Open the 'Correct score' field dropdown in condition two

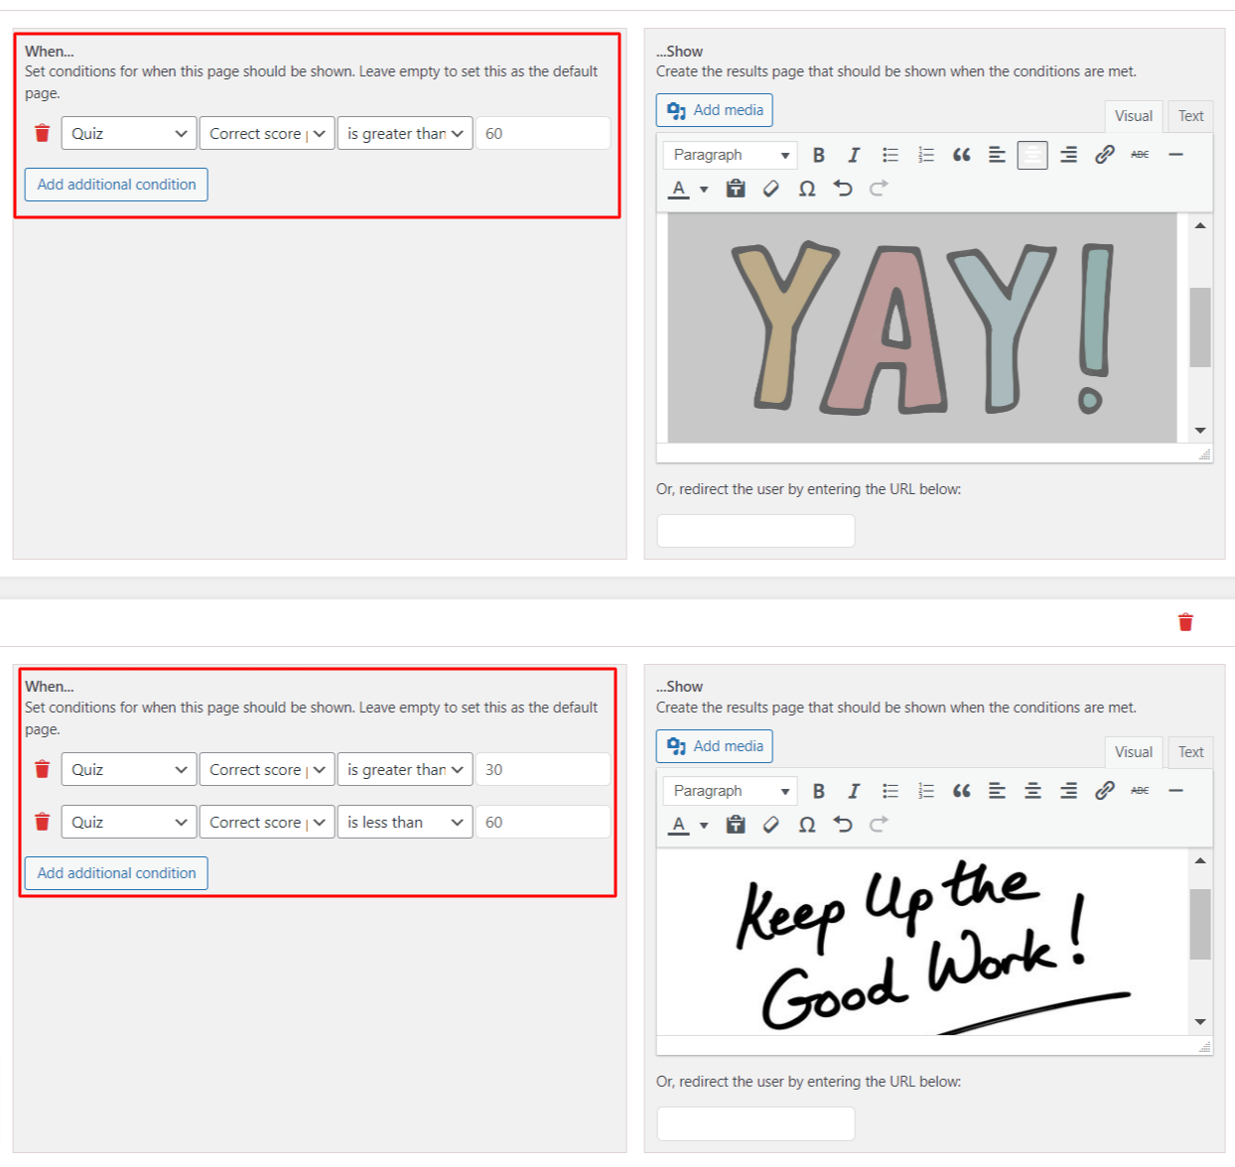point(266,822)
